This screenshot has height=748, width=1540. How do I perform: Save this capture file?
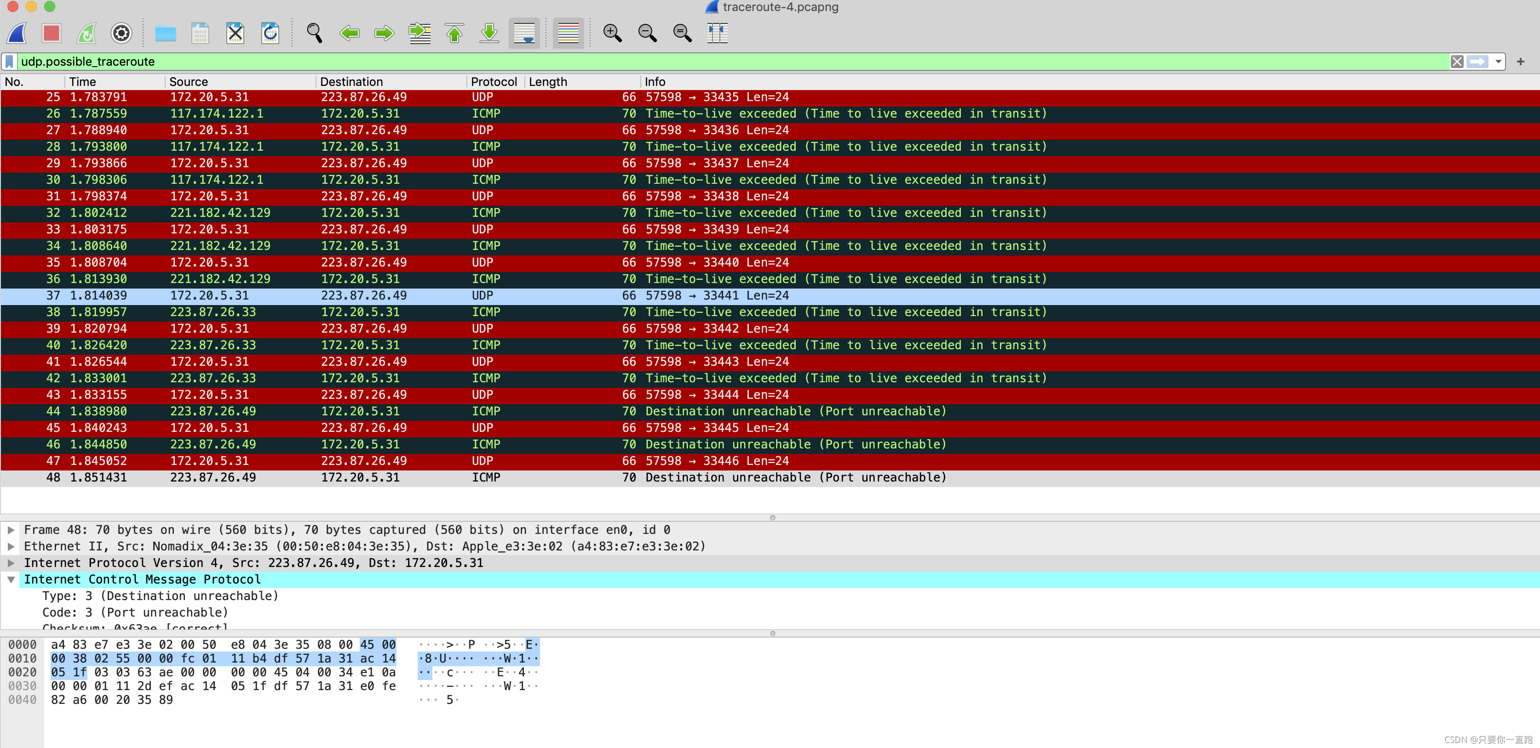pos(200,33)
